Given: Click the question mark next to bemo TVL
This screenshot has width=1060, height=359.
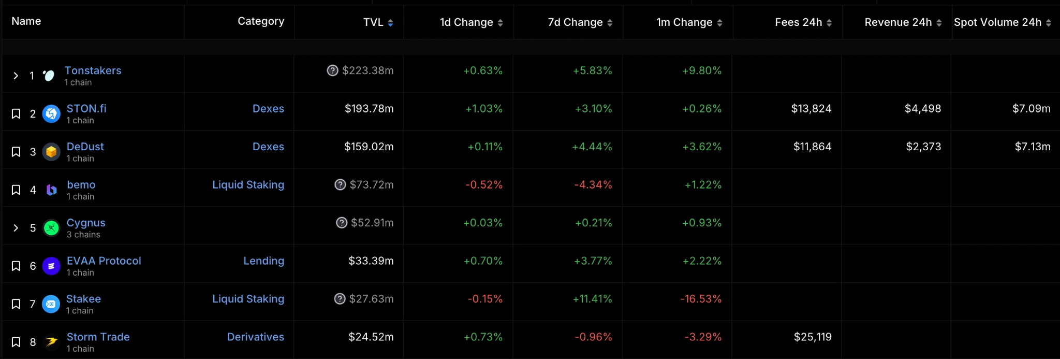Looking at the screenshot, I should tap(340, 185).
